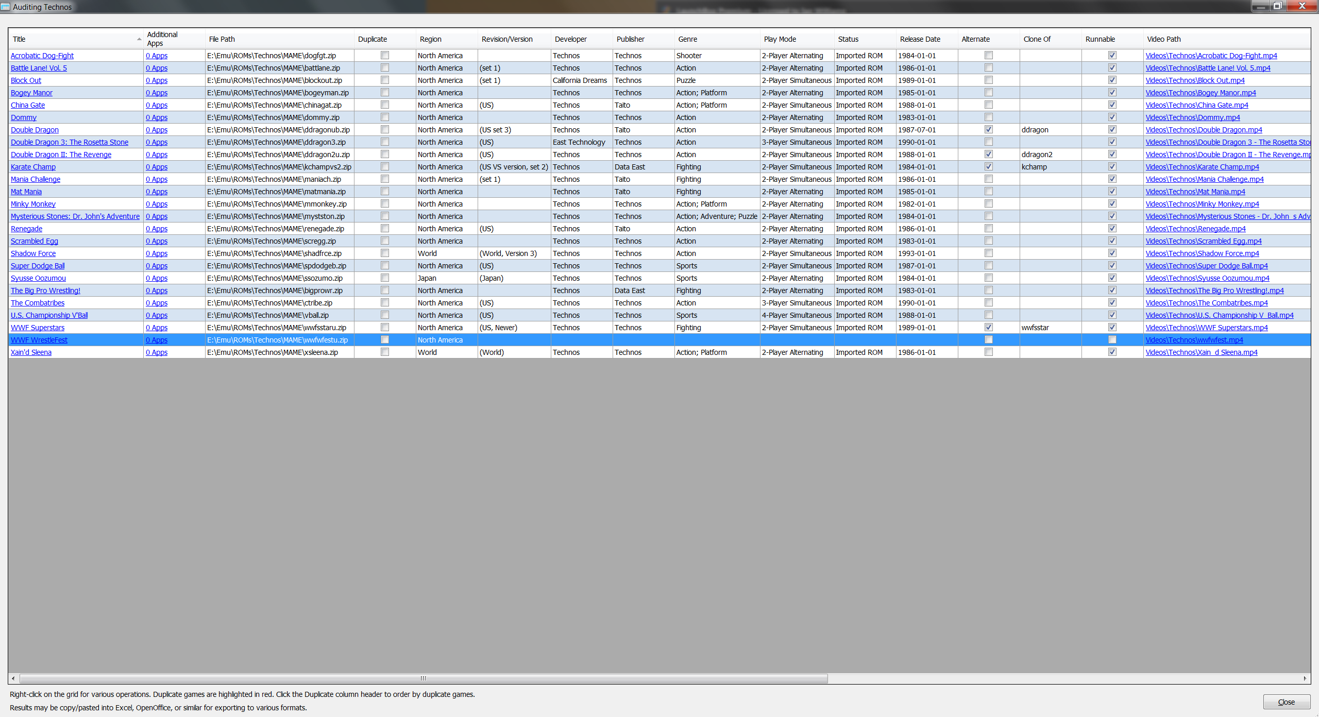
Task: Toggle Alternate checkbox for WWF Superstars
Action: (989, 327)
